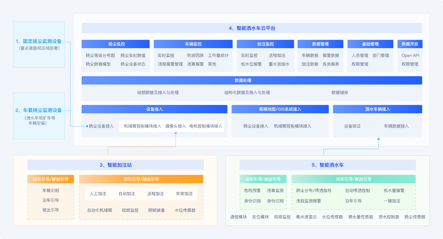Image resolution: width=443 pixels, height=239 pixels.
Task: Select '自动加注' text
Action: click(127, 194)
